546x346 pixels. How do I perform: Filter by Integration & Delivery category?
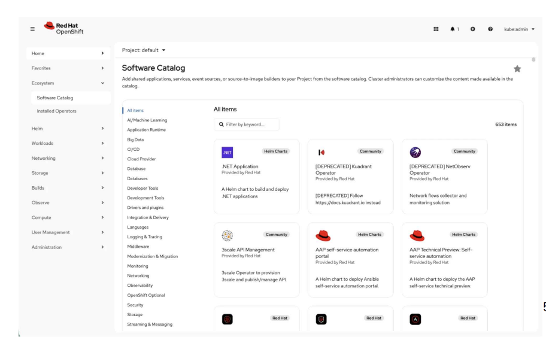click(148, 217)
